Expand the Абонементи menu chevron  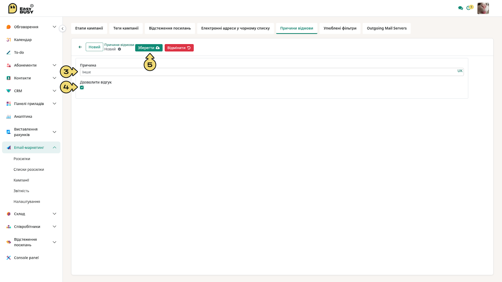(x=54, y=65)
